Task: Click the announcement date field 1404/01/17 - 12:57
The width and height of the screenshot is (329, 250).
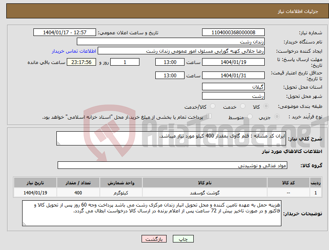Action: pyautogui.click(x=65, y=33)
